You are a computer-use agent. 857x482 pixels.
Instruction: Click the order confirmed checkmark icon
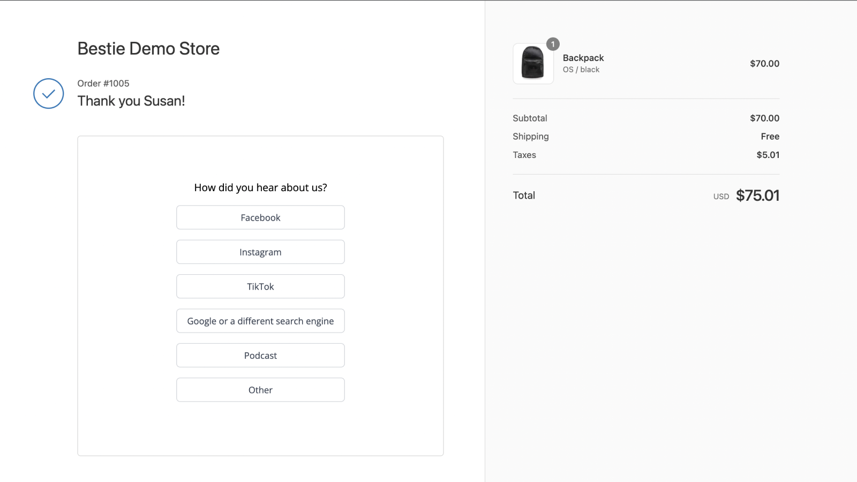(x=49, y=94)
